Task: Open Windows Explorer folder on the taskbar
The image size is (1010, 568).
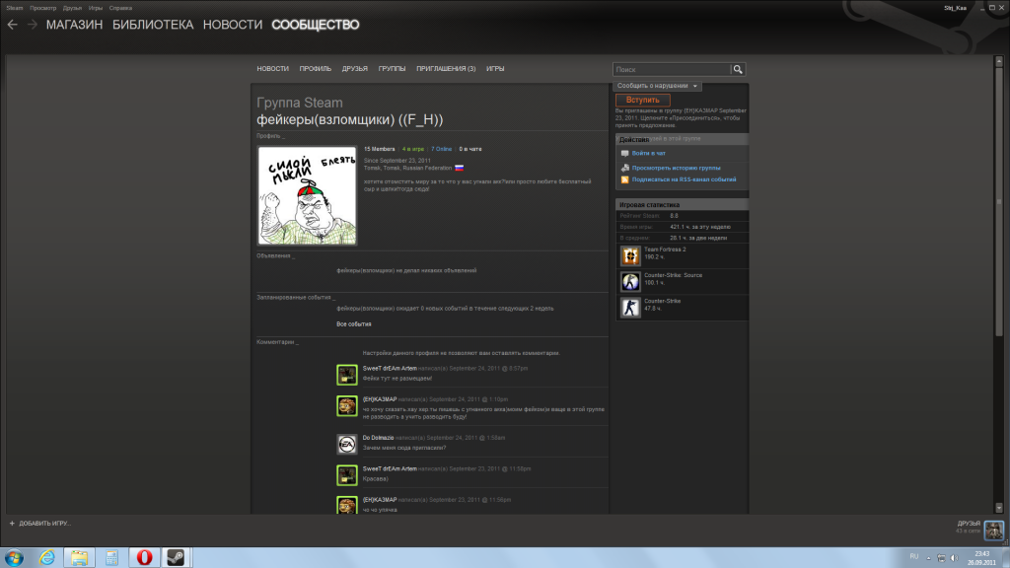Action: [x=79, y=558]
